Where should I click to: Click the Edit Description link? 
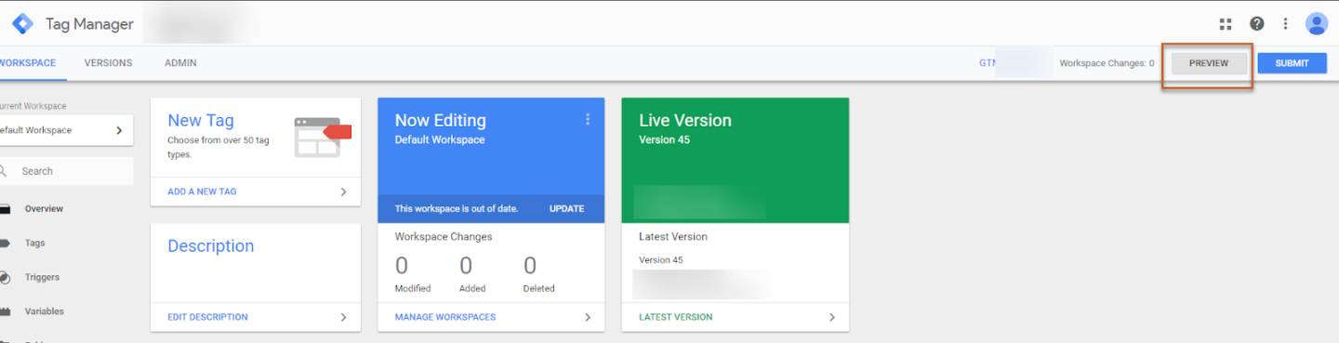point(207,317)
